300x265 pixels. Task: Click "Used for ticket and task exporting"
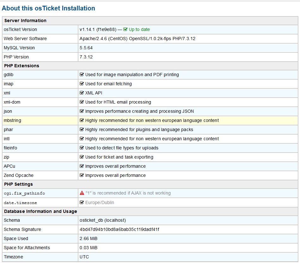119,157
